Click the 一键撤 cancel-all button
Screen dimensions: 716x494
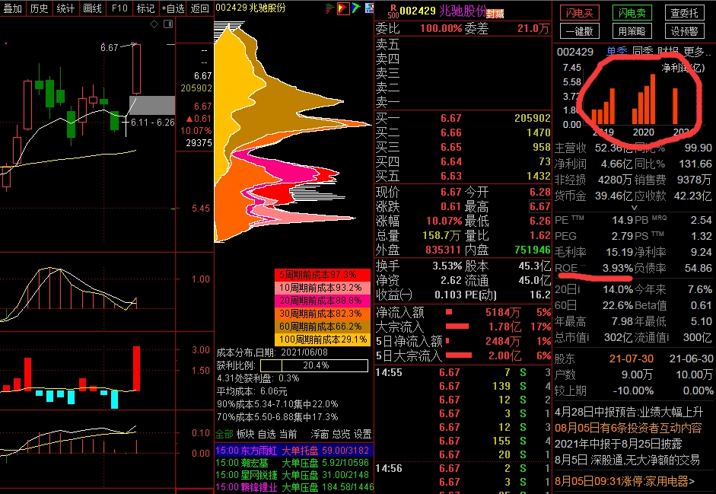(580, 31)
